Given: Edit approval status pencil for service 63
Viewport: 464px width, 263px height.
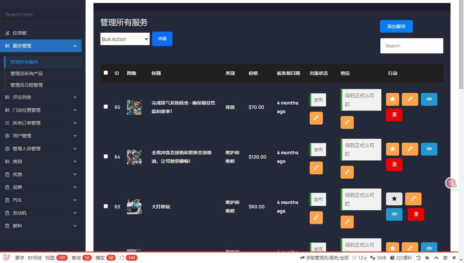Looking at the screenshot, I should [347, 222].
